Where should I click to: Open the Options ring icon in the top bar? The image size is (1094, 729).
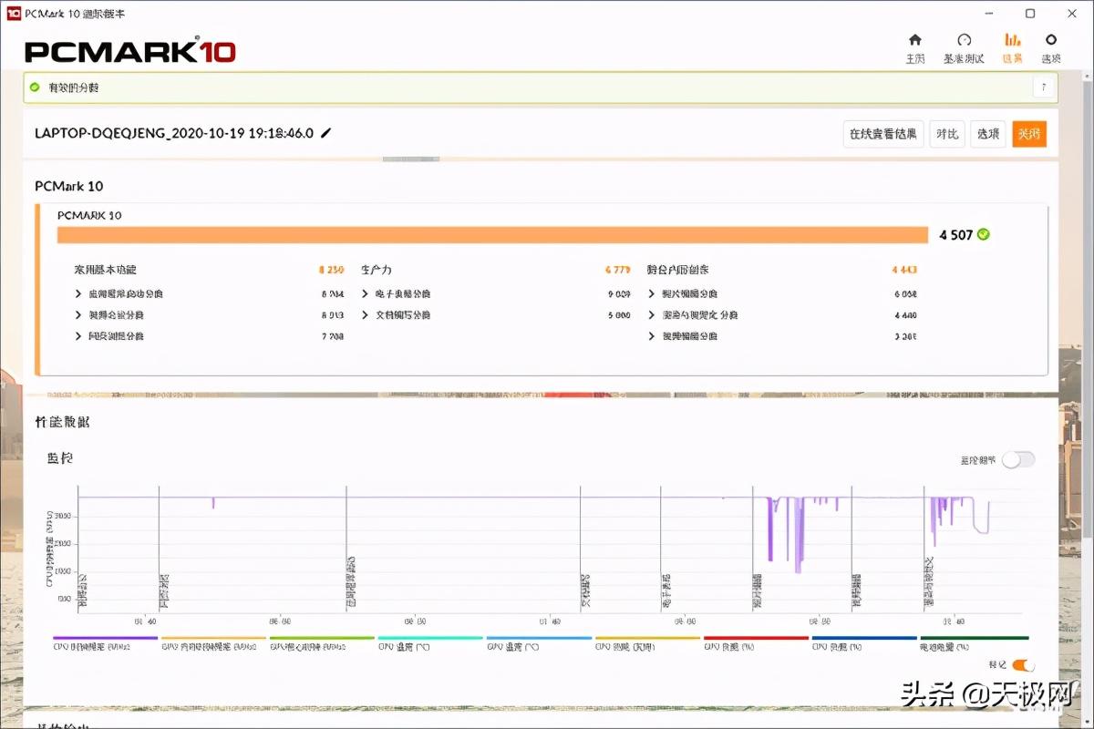[1051, 40]
